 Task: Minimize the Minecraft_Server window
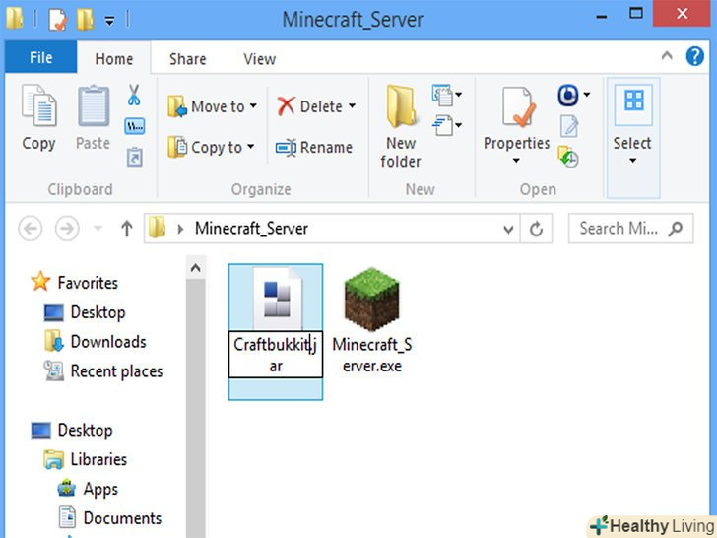click(602, 16)
